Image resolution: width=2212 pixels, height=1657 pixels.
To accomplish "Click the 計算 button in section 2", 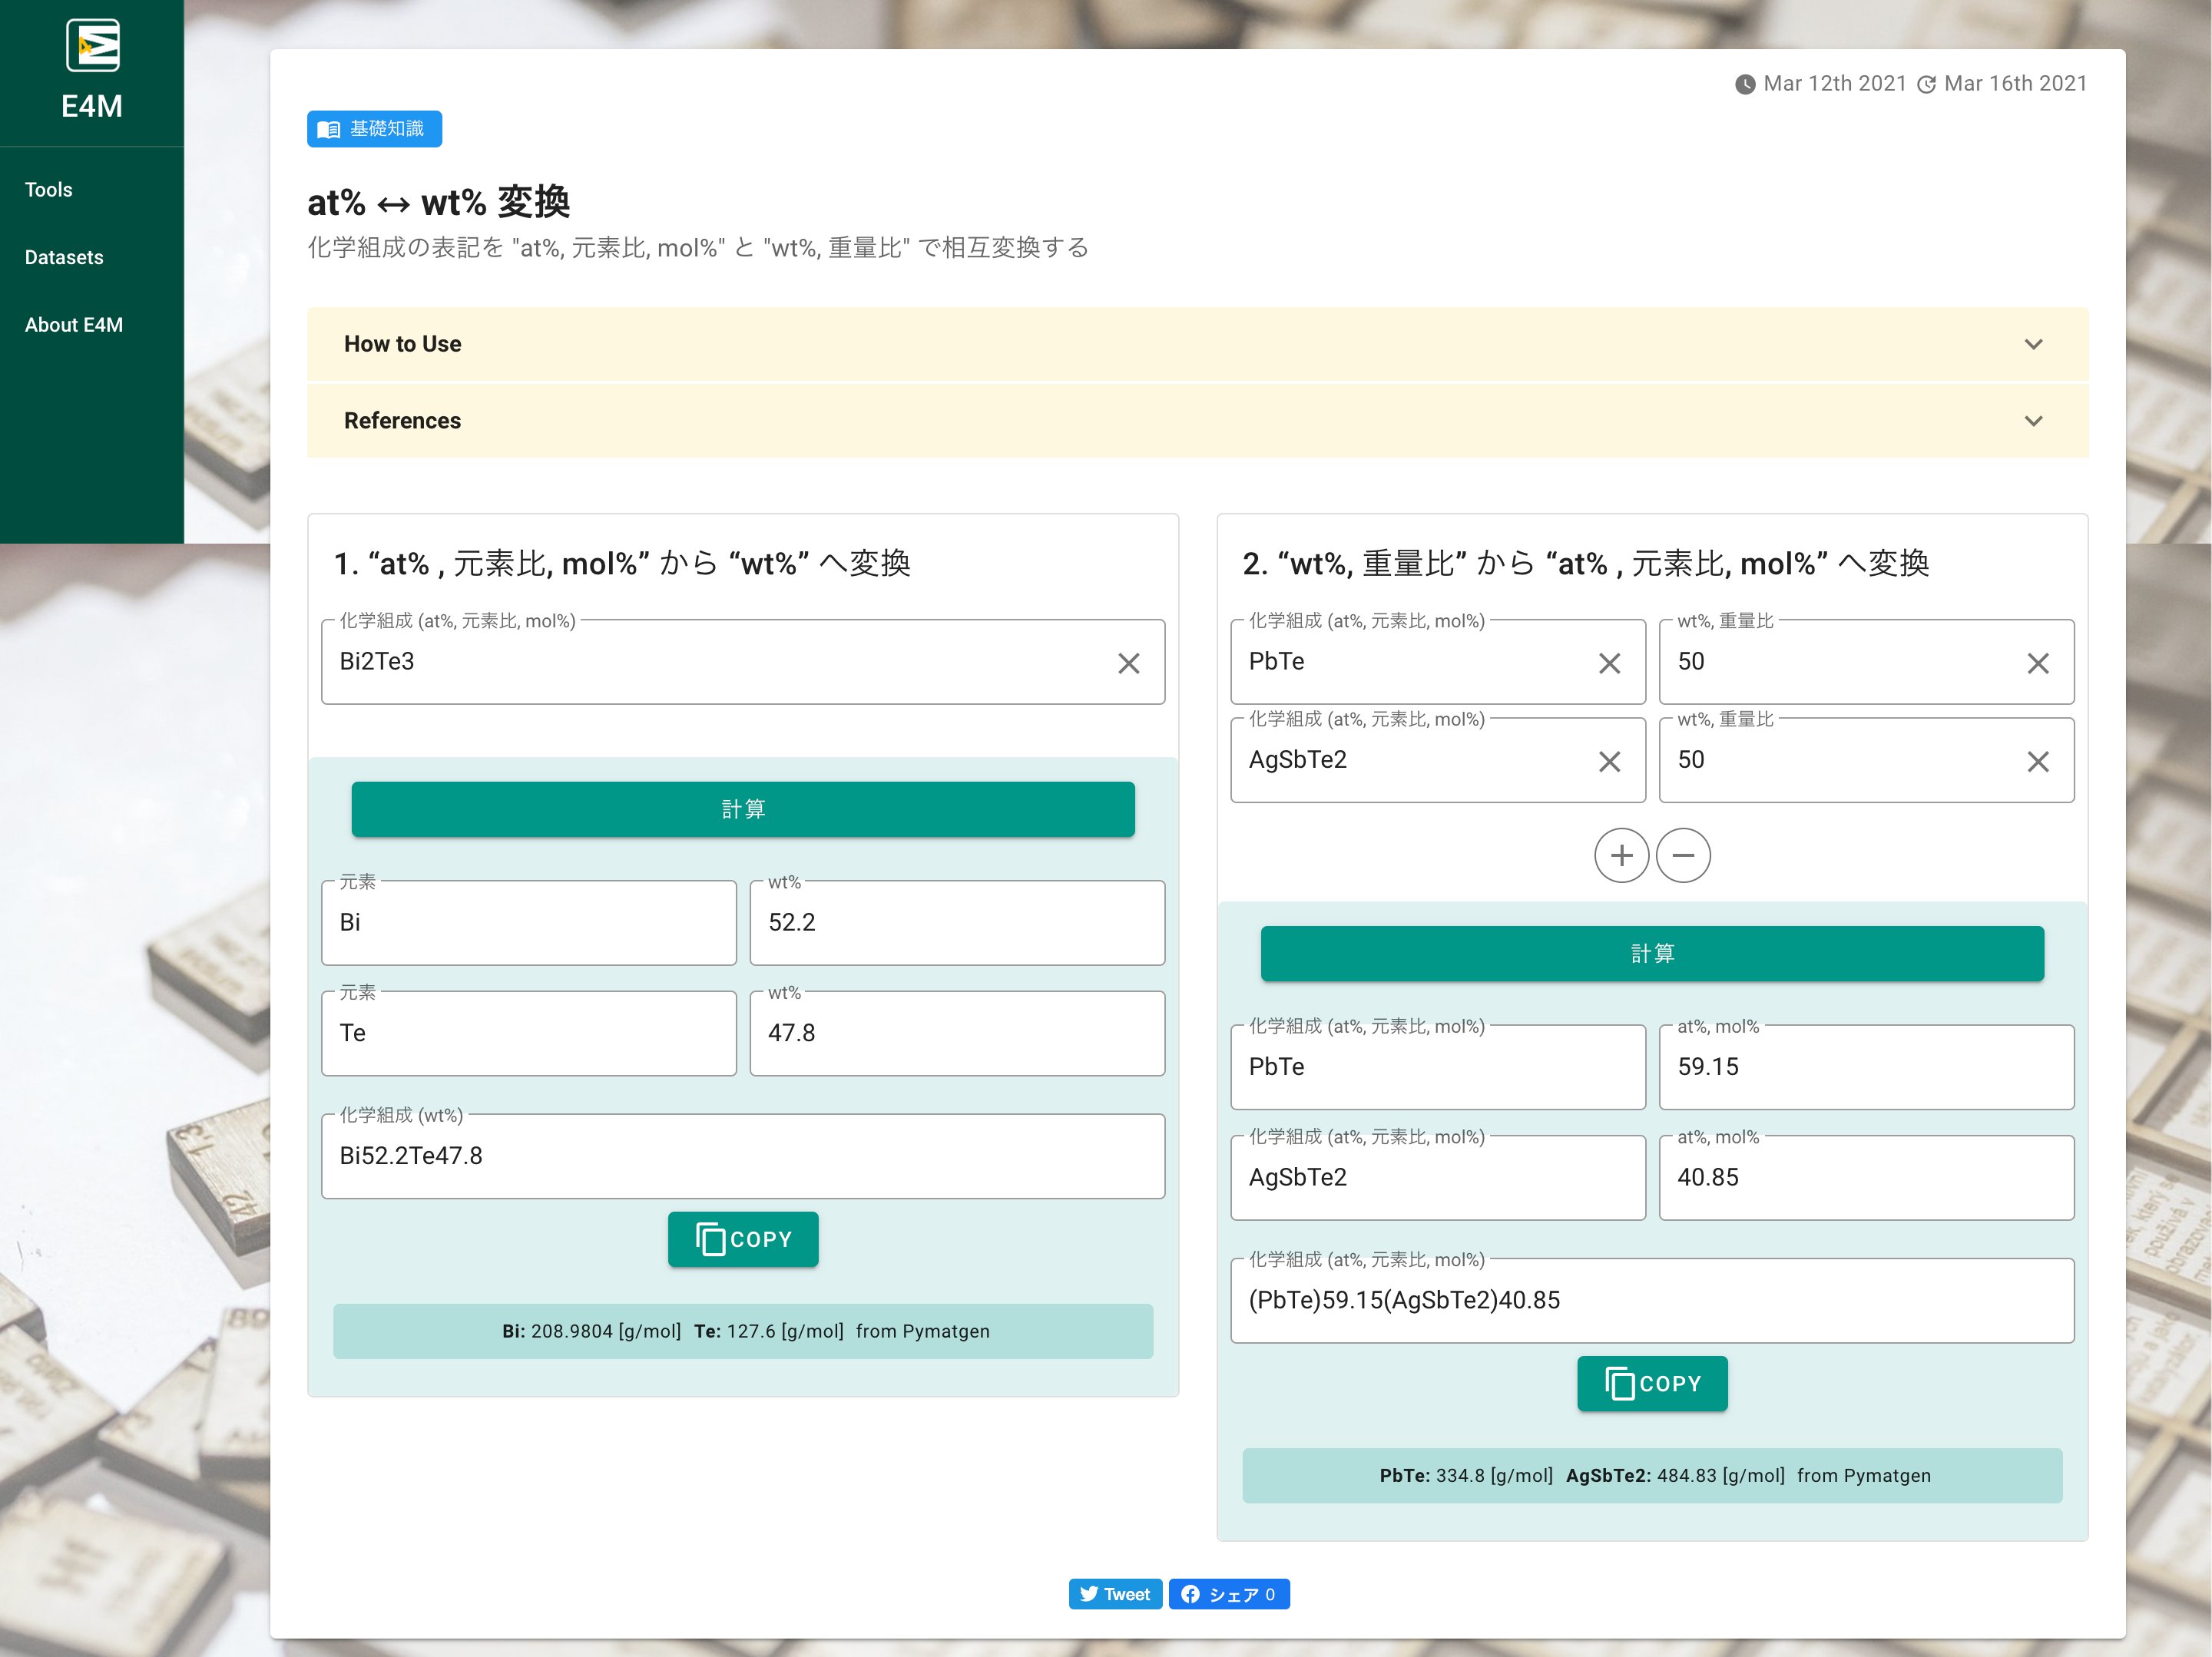I will [x=1651, y=952].
